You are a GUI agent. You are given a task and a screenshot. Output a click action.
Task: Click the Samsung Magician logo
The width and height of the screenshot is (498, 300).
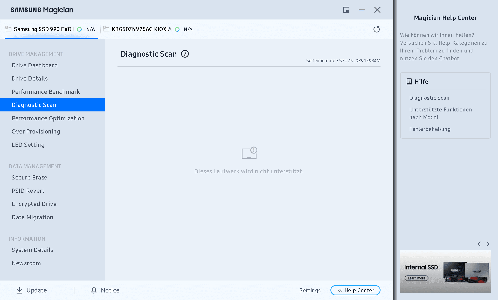pos(42,10)
